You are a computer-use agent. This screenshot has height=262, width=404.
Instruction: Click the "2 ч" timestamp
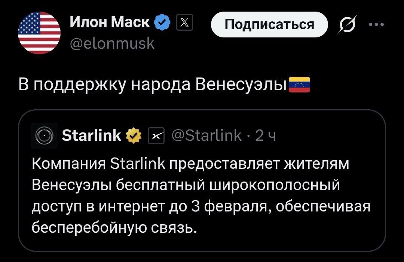point(266,135)
